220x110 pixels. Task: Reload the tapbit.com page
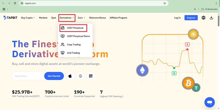15,3
